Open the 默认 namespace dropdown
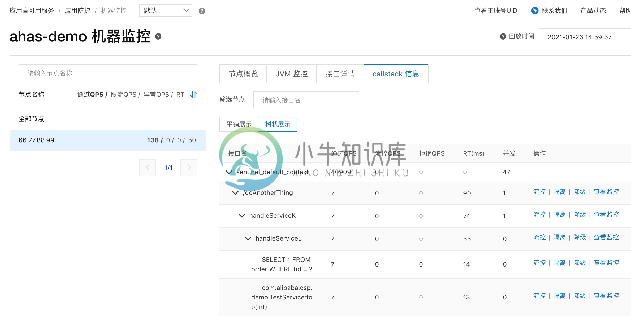631x317 pixels. click(166, 11)
